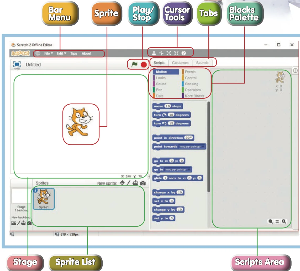The image size is (300, 271).
Task: Select Sprite1 thumbnail in sprite list
Action: pyautogui.click(x=44, y=199)
